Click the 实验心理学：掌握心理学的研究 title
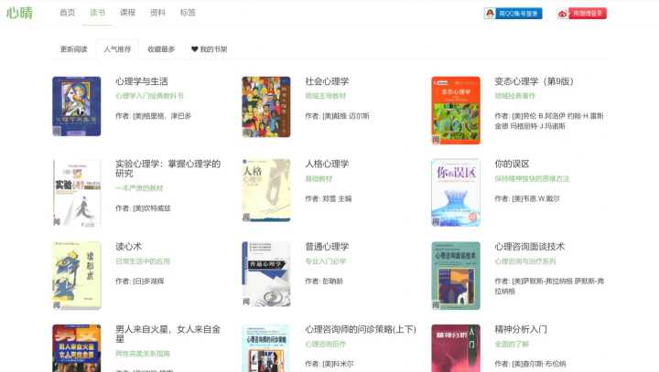The height and width of the screenshot is (372, 659). (x=168, y=168)
